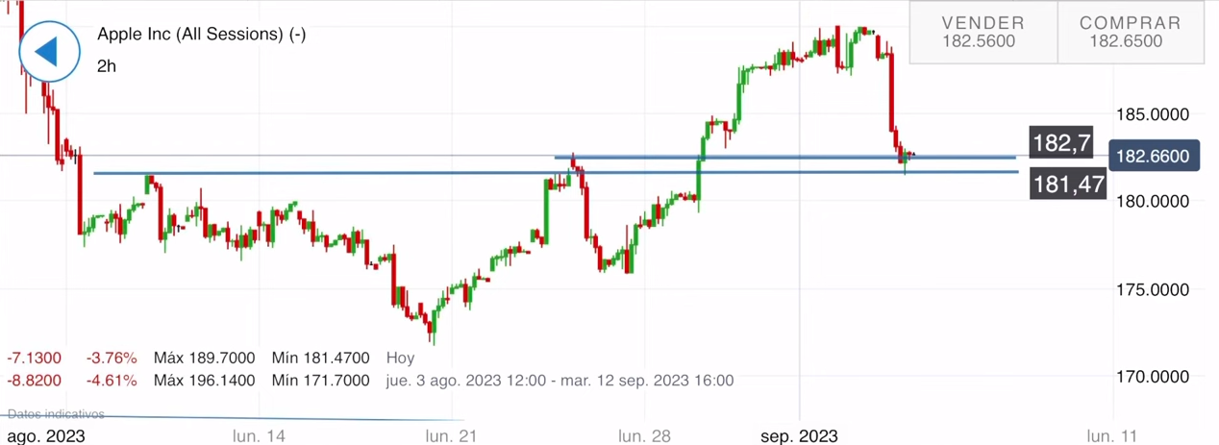Click the blue back arrow button
Screen dimensions: 1219x445
coord(45,51)
